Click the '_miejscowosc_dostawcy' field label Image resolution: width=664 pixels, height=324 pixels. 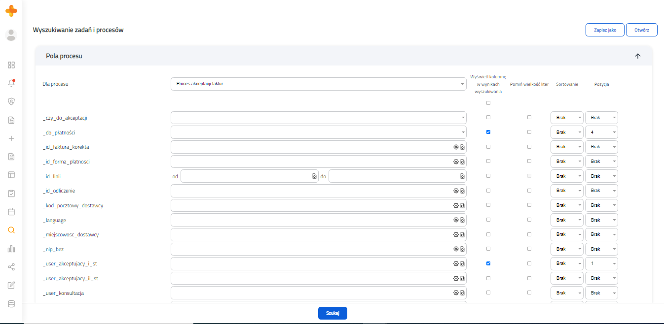pyautogui.click(x=71, y=235)
